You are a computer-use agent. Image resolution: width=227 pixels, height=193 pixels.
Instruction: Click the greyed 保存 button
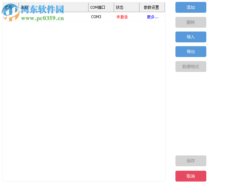[191, 161]
